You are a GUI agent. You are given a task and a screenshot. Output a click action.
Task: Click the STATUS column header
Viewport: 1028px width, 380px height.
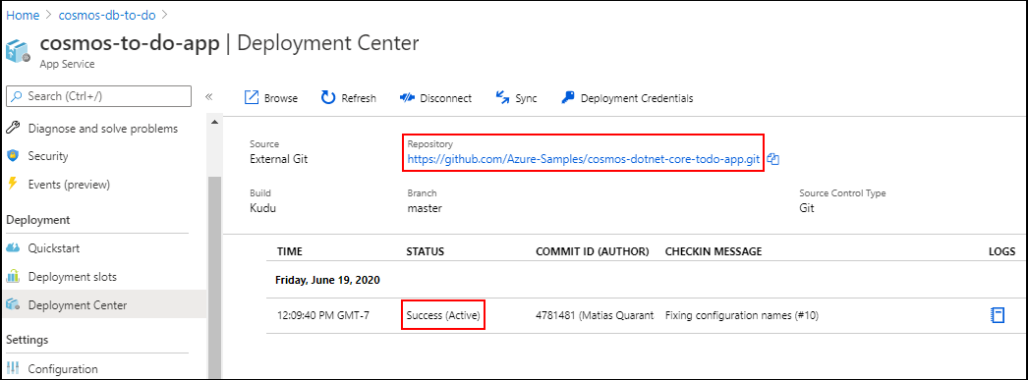pos(426,251)
